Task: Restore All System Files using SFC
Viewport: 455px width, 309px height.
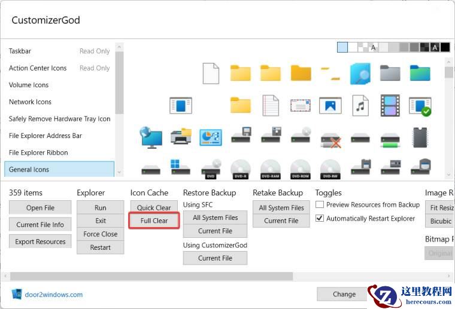Action: [x=216, y=218]
